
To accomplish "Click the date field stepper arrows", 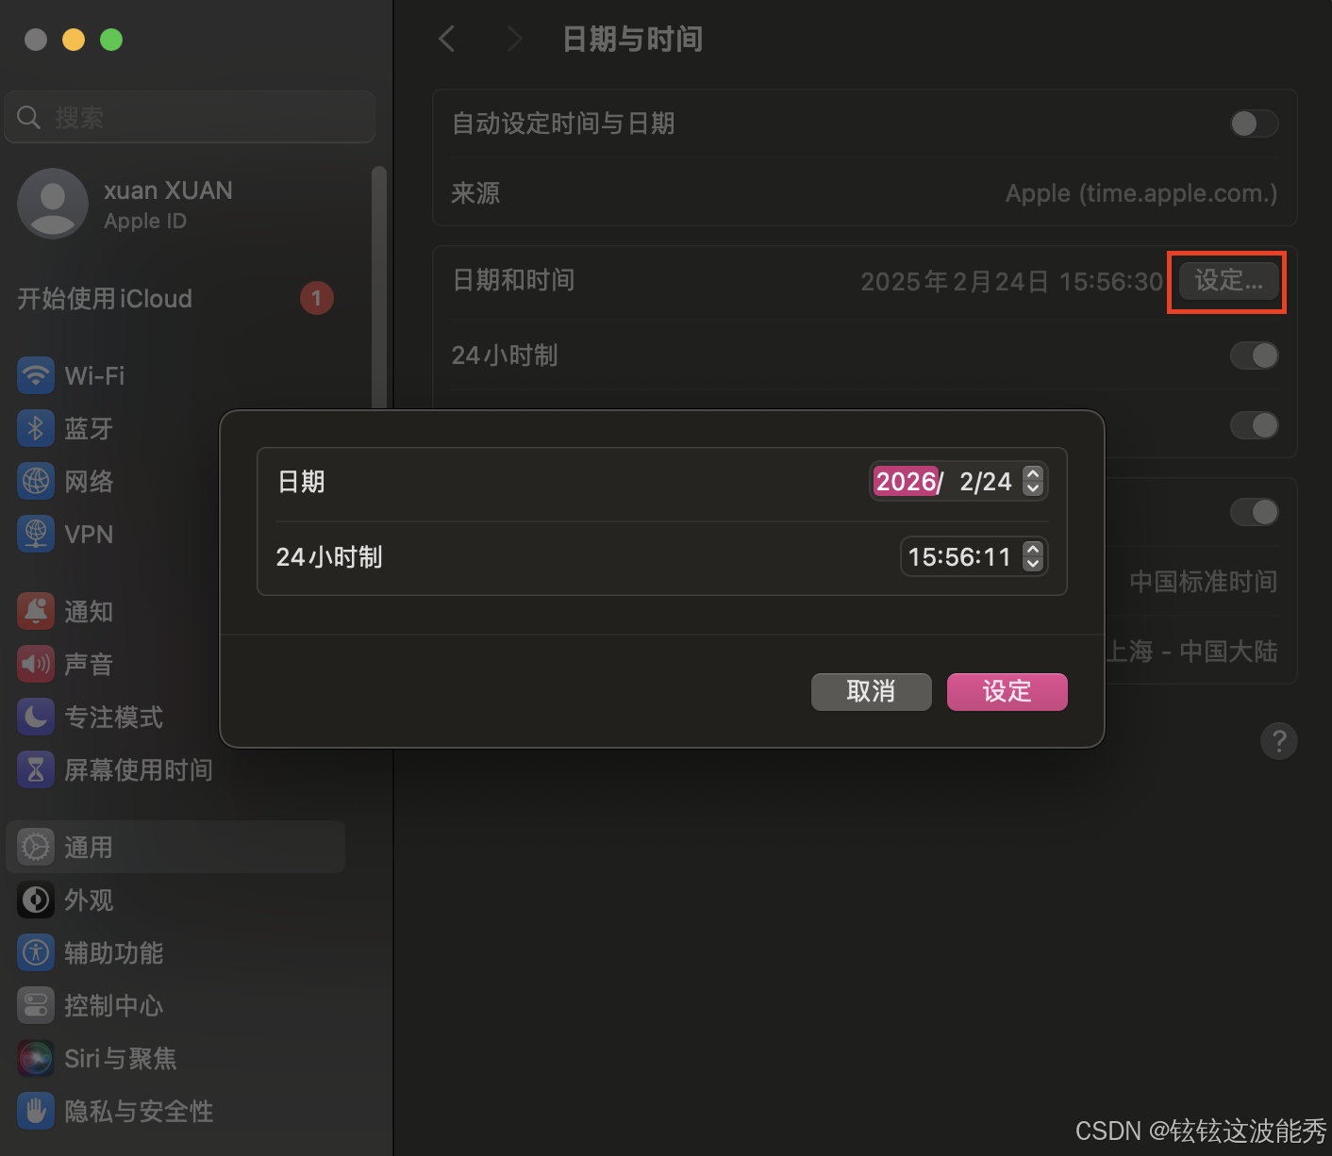I will 1033,481.
